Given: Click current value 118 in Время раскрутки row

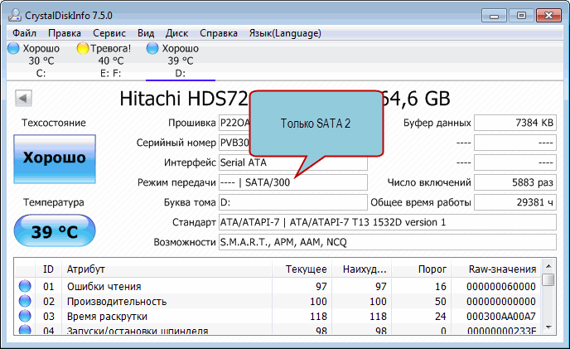Looking at the screenshot, I should [x=318, y=317].
